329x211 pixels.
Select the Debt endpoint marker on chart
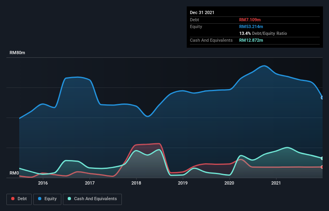(x=322, y=167)
